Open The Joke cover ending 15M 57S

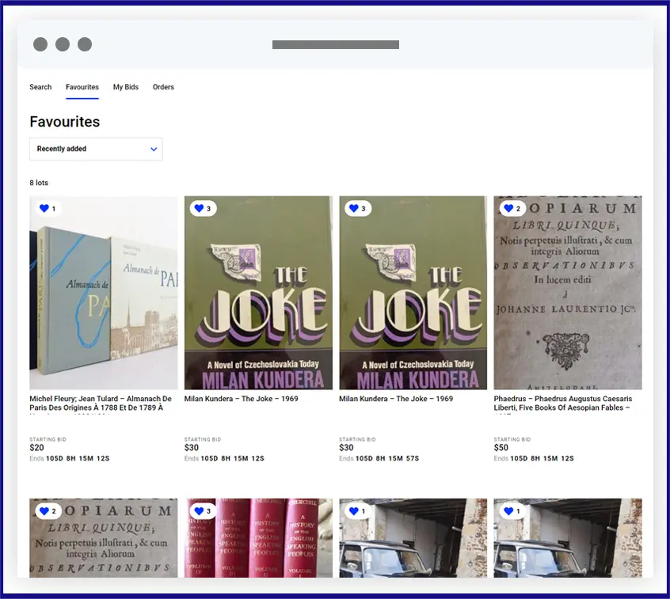click(x=413, y=293)
